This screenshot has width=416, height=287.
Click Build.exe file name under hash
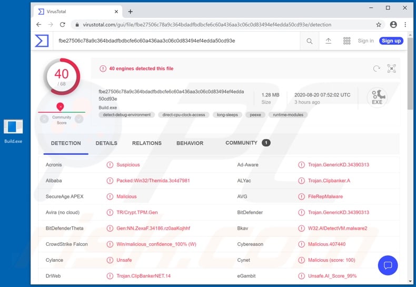108,108
